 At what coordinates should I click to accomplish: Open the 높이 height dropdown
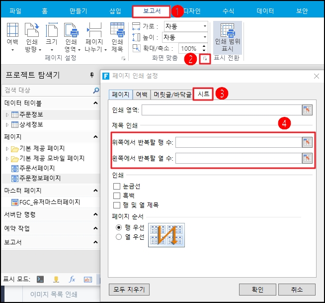click(205, 37)
